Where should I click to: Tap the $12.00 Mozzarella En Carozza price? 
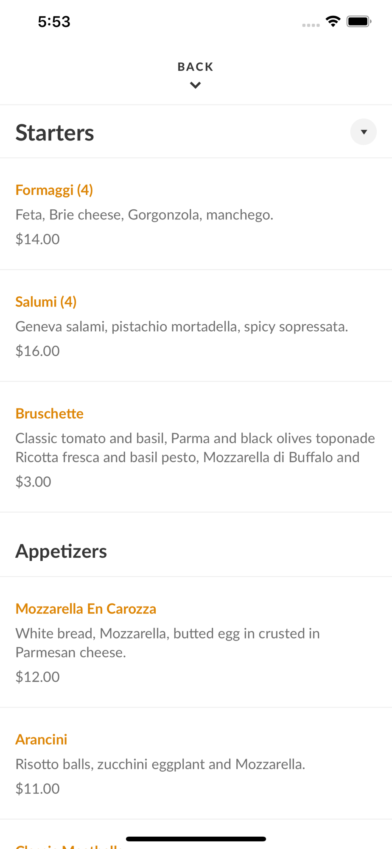point(37,677)
